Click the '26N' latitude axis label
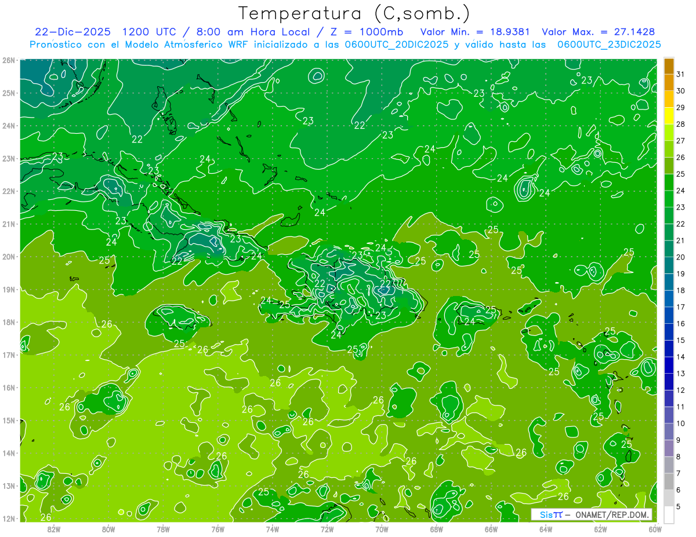The width and height of the screenshot is (696, 537). pyautogui.click(x=9, y=60)
